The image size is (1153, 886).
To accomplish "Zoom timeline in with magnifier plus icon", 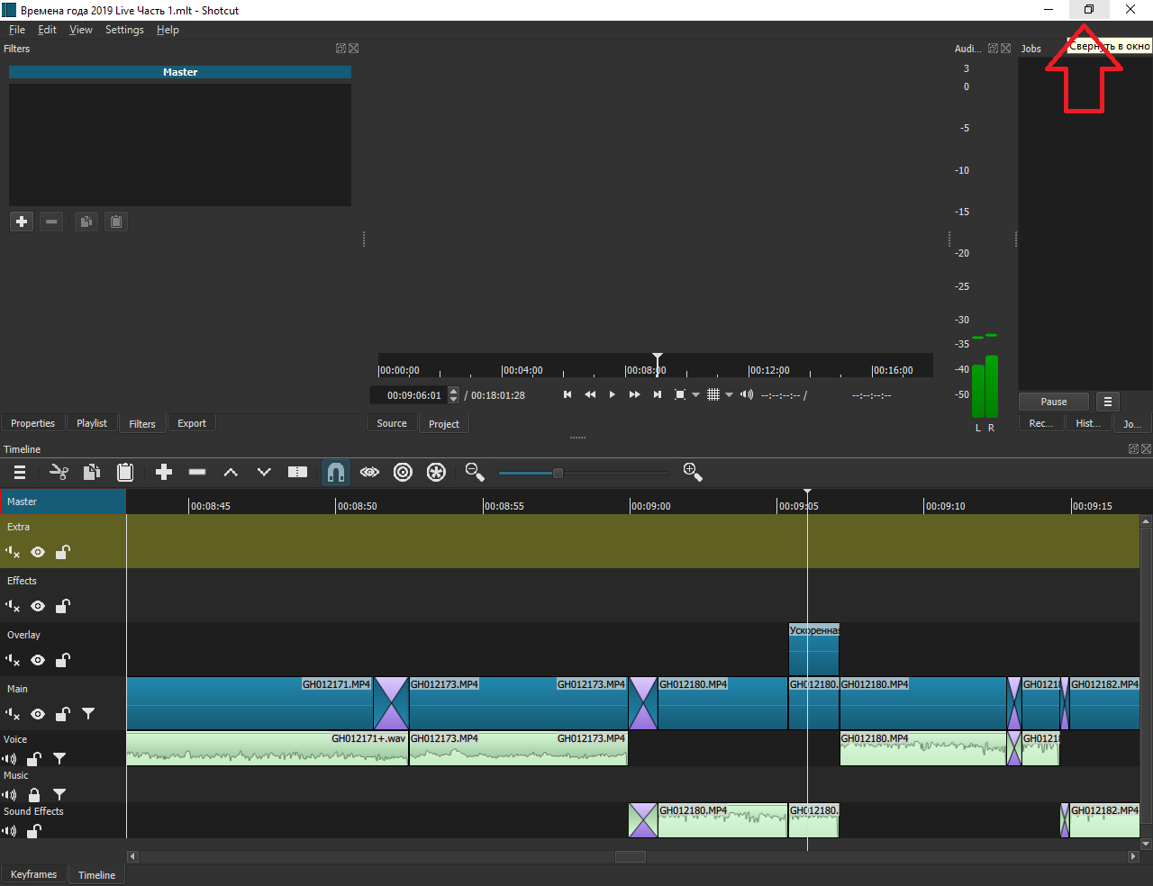I will [693, 472].
